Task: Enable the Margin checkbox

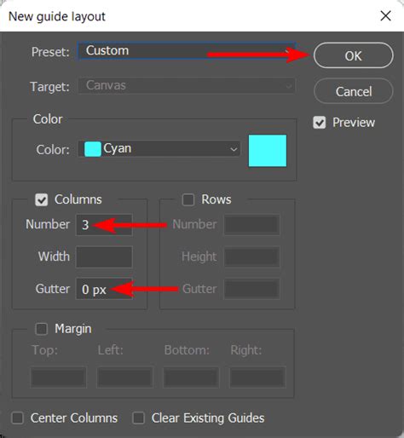Action: 42,329
